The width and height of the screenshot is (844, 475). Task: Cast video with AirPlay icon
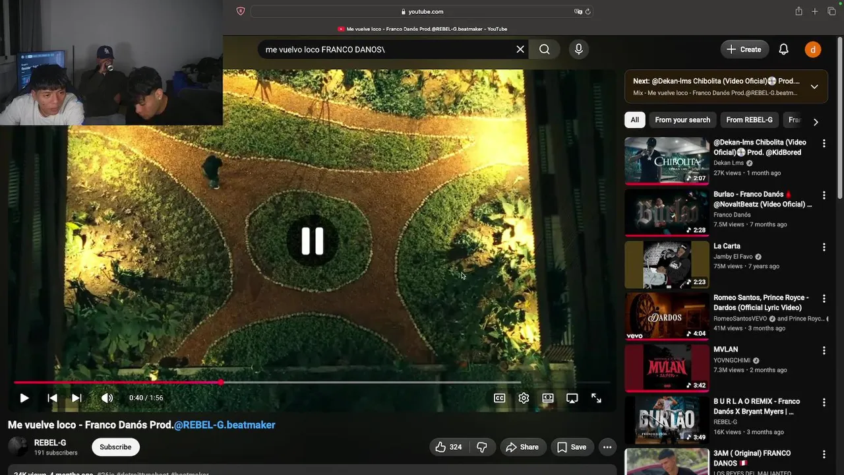pyautogui.click(x=572, y=398)
